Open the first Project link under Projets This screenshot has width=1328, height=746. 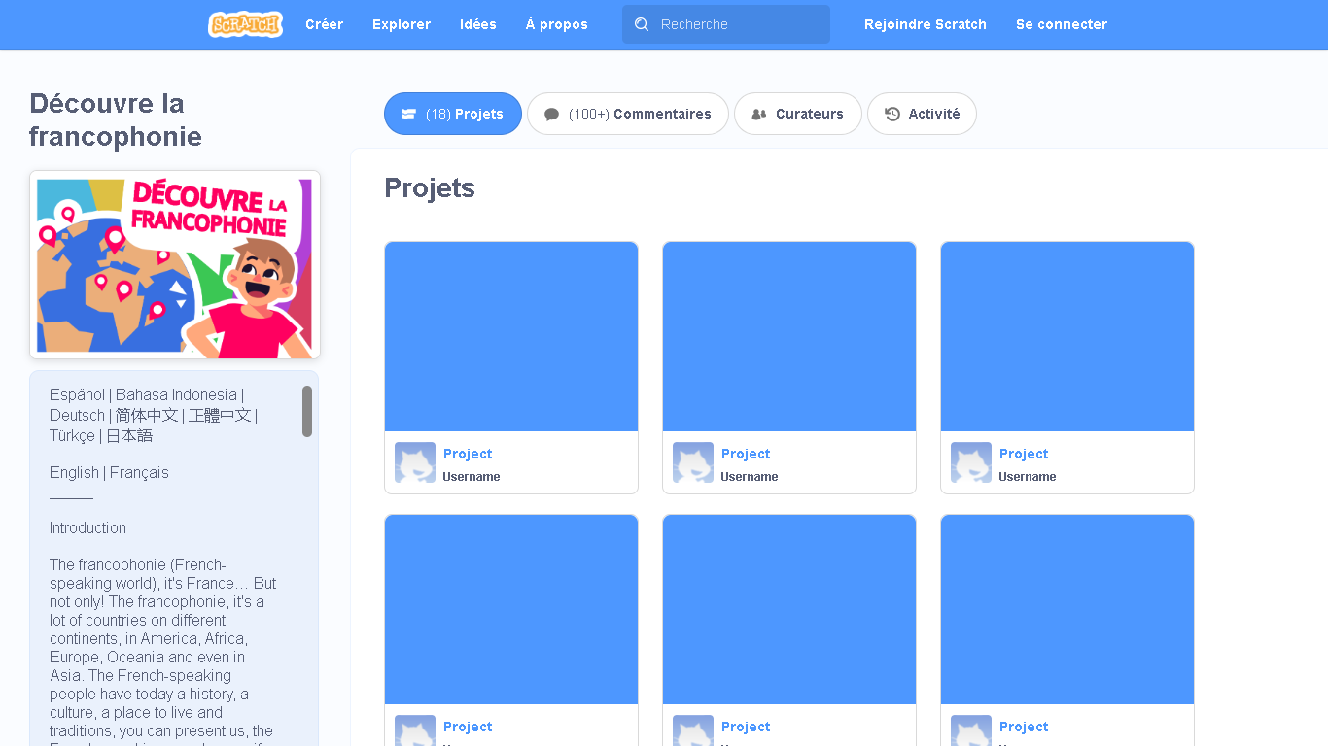468,454
